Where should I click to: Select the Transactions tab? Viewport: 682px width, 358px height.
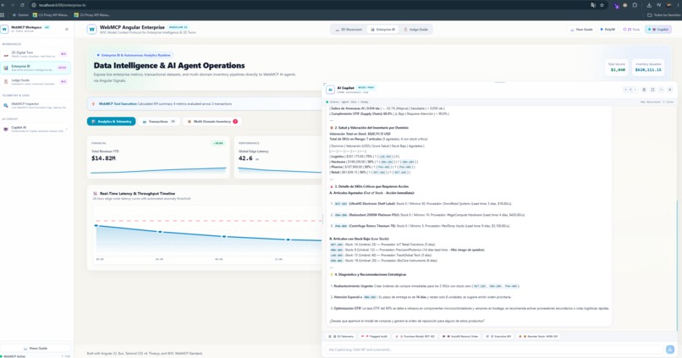click(160, 121)
